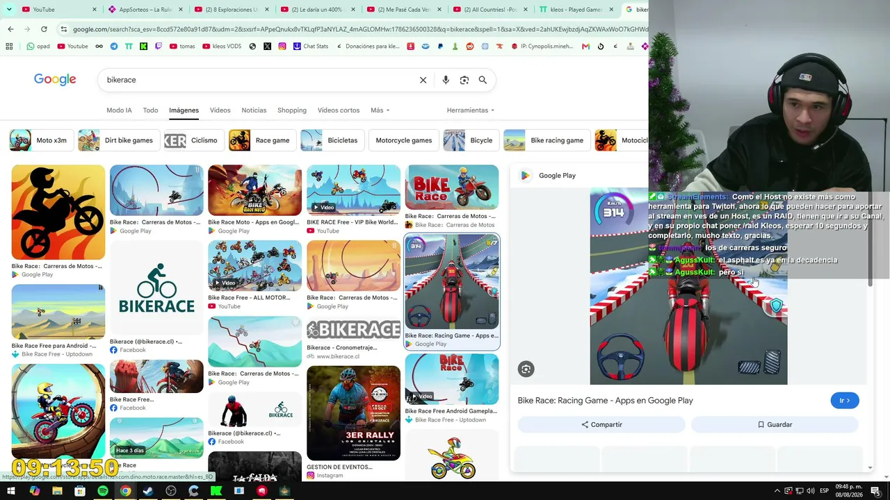
Task: Open the kleos VODS bookmark
Action: (x=222, y=47)
